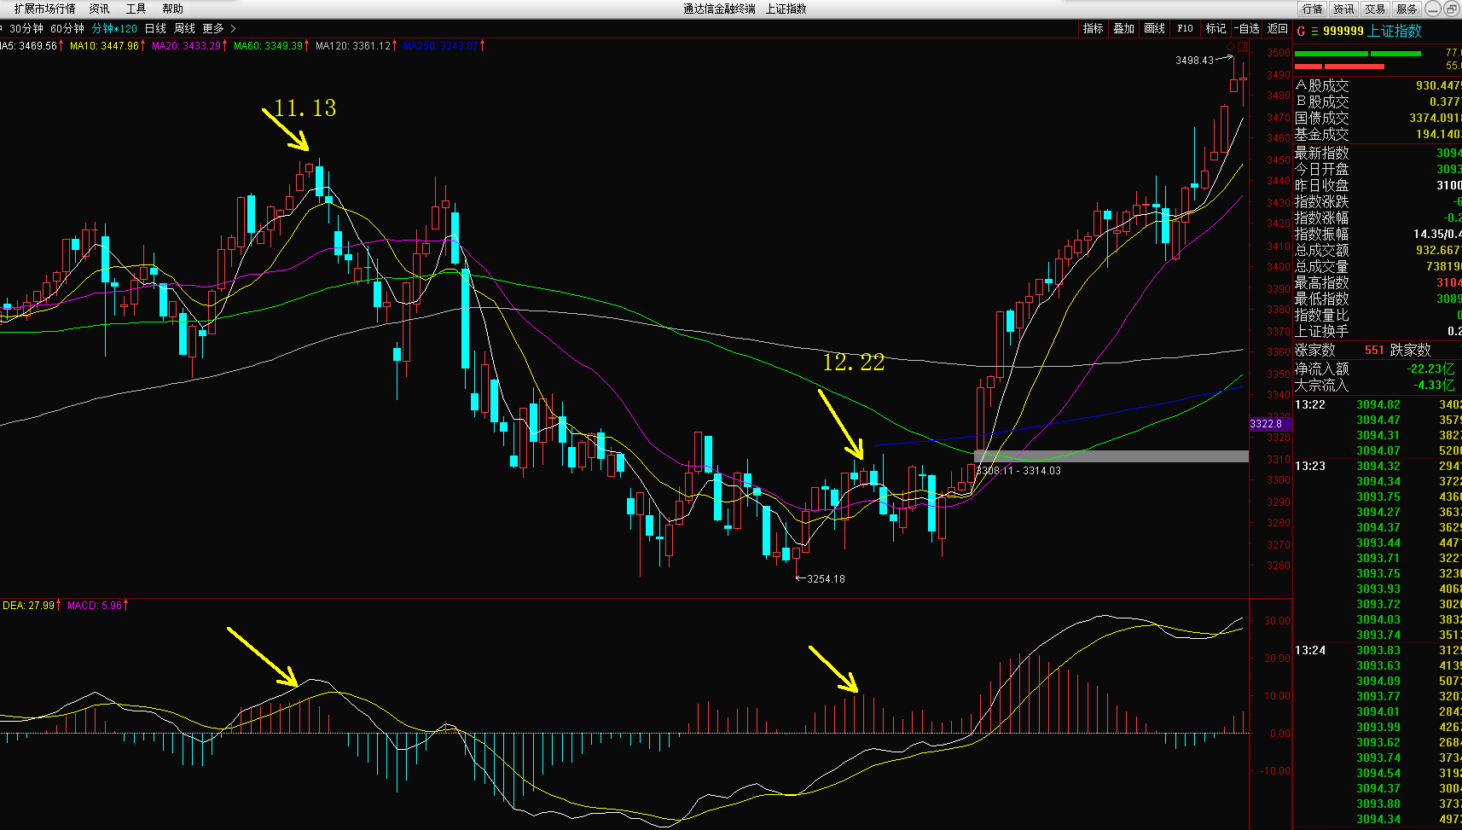The height and width of the screenshot is (830, 1462).
Task: Click the gray 3308.11 - 3314.03 gap band
Action: coord(1111,456)
